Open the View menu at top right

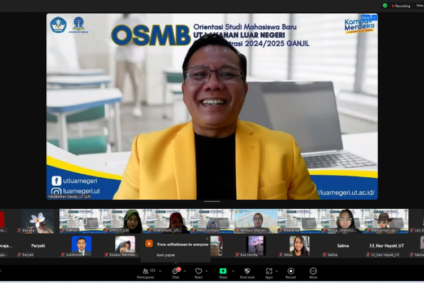[419, 6]
